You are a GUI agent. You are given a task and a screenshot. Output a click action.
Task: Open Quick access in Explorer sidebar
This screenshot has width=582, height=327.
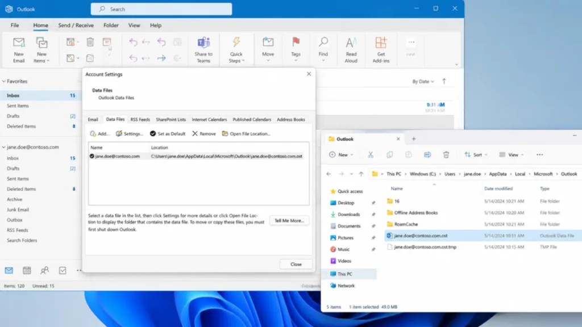pyautogui.click(x=350, y=191)
